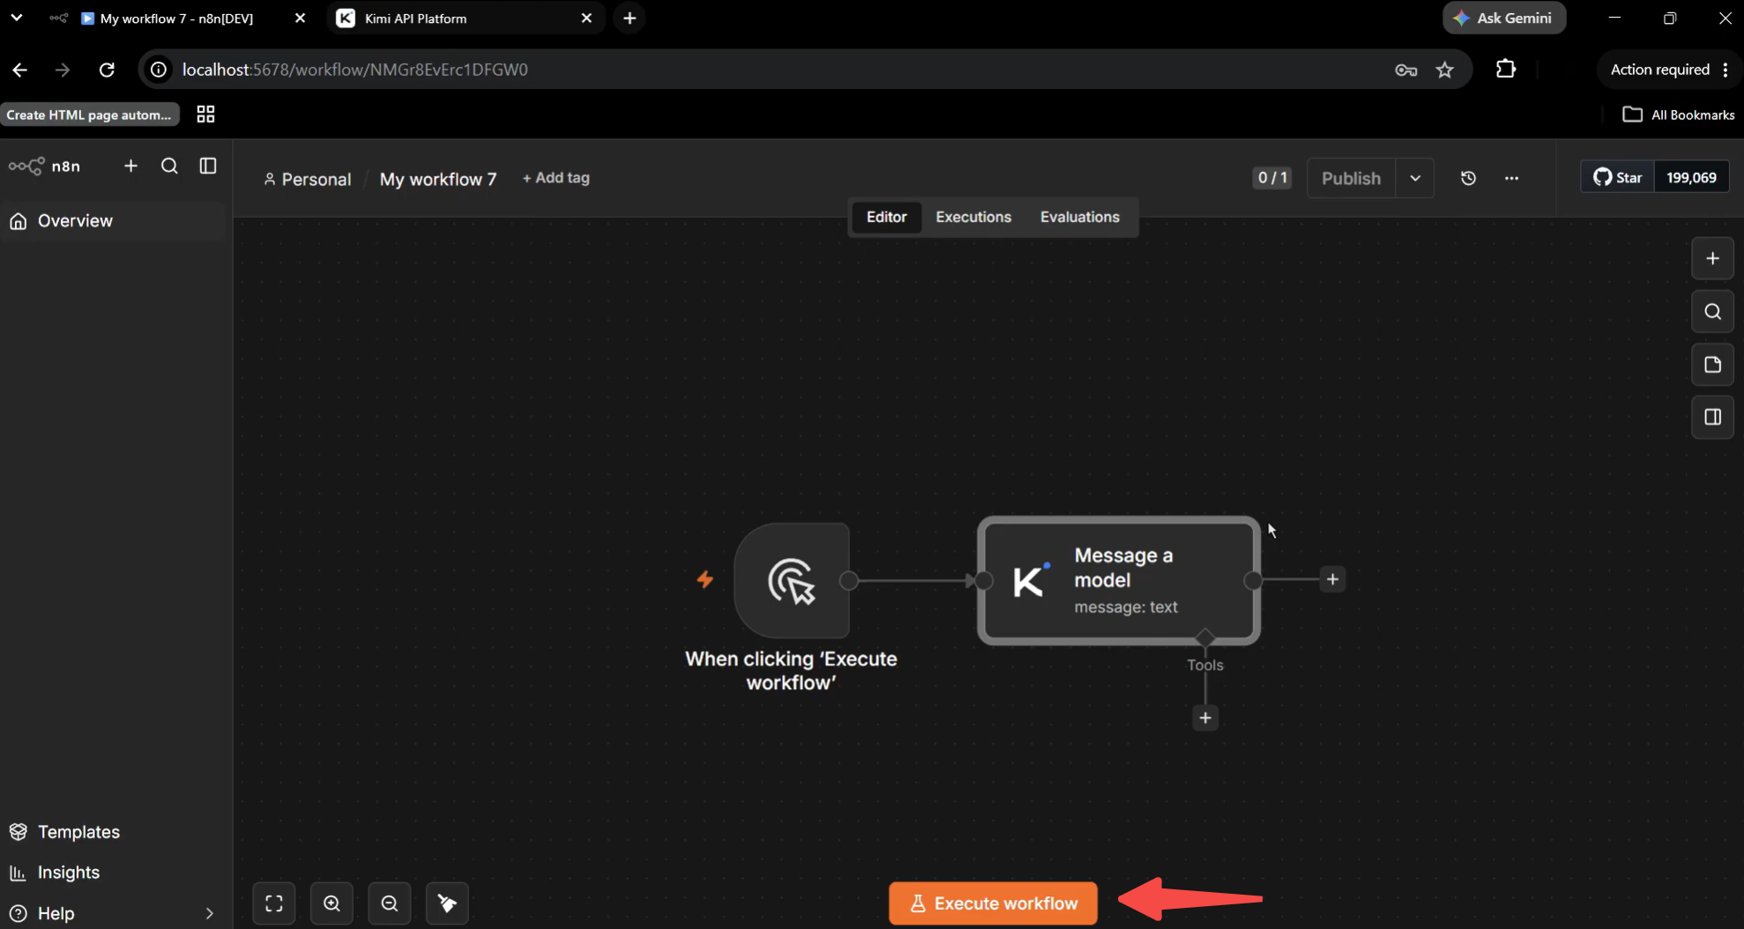Close the Kimi API Platform tab

coord(586,19)
